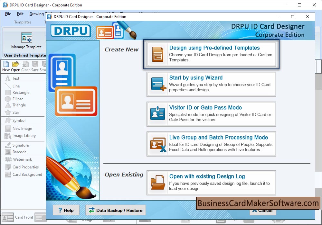Image resolution: width=322 pixels, height=225 pixels.
Task: Switch to the Templates ribbon tab
Action: 23,22
